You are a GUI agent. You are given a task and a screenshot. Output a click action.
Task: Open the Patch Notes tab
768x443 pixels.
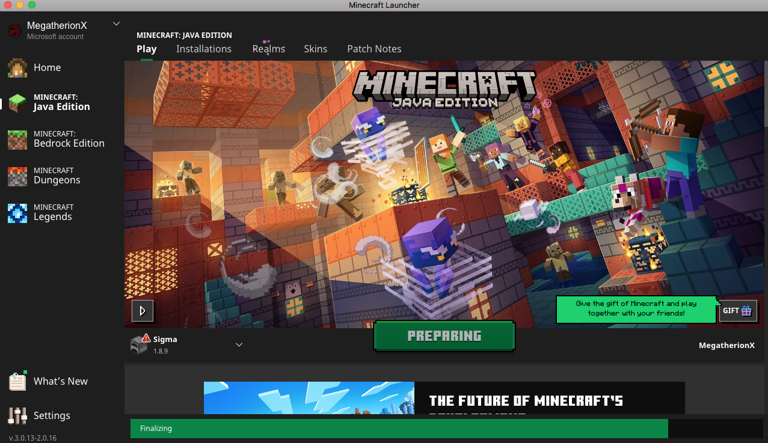pos(374,49)
